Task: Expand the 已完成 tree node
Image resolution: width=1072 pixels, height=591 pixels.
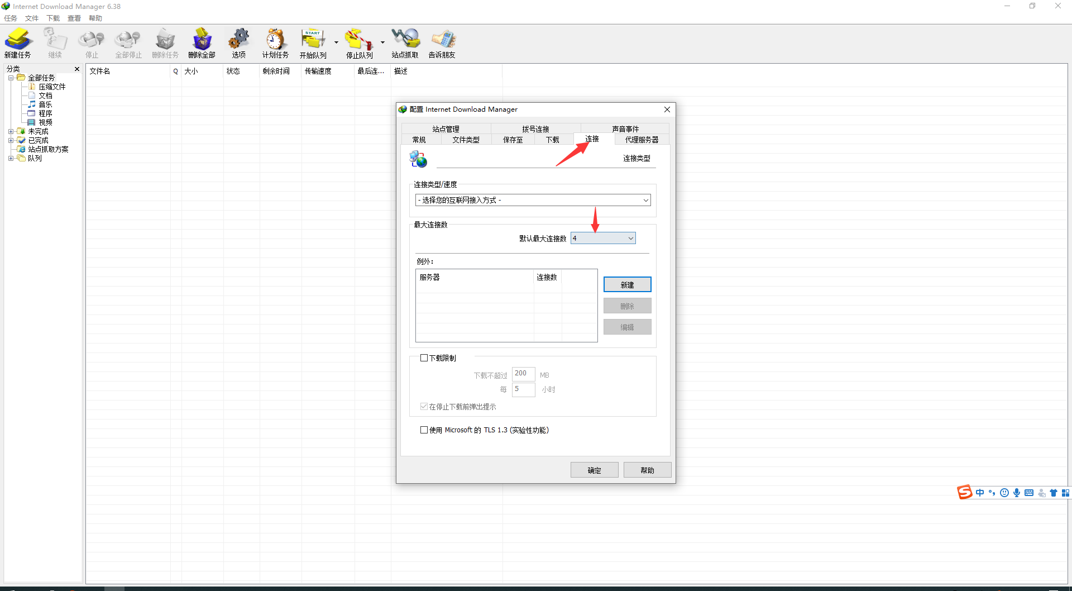Action: 11,140
